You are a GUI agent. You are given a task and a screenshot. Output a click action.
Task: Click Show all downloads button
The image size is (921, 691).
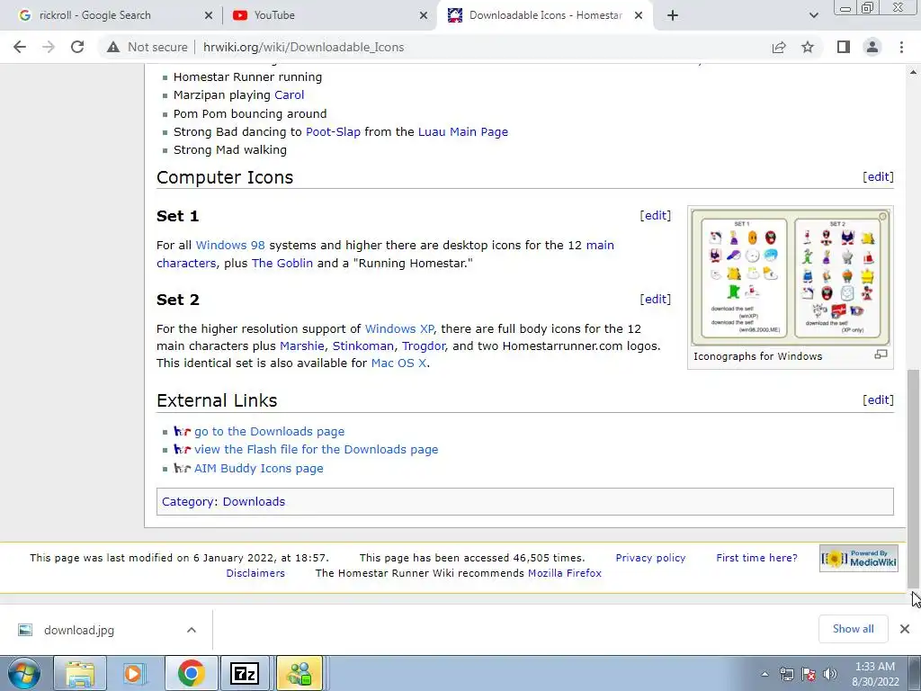(853, 629)
